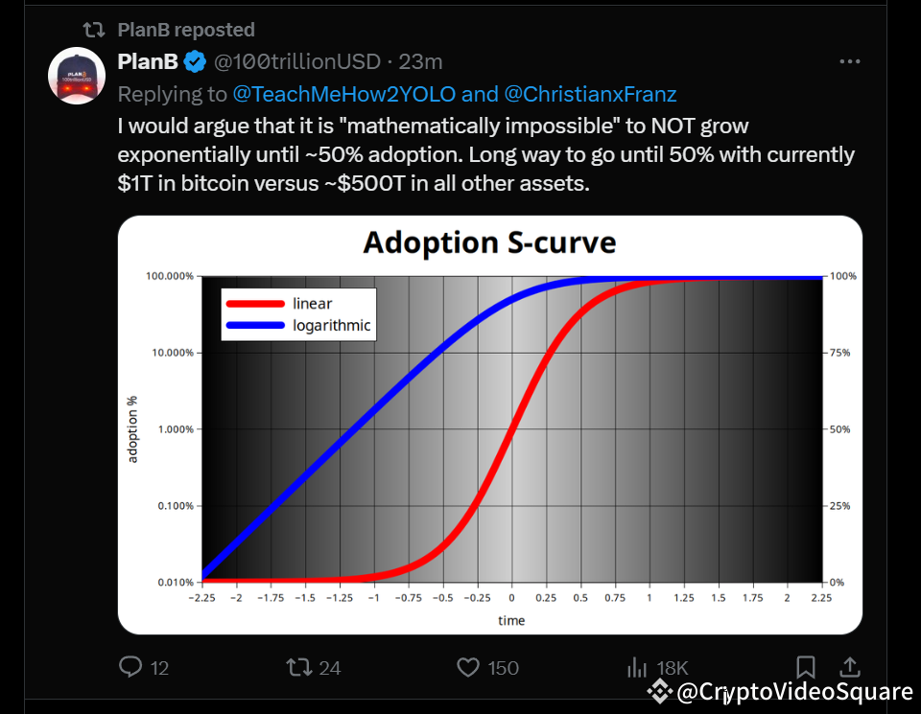Screen dimensions: 921x714
Task: Click the '23m' timestamp
Action: point(422,61)
